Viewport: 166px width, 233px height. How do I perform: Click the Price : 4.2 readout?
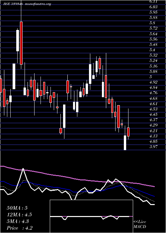click(x=19, y=228)
